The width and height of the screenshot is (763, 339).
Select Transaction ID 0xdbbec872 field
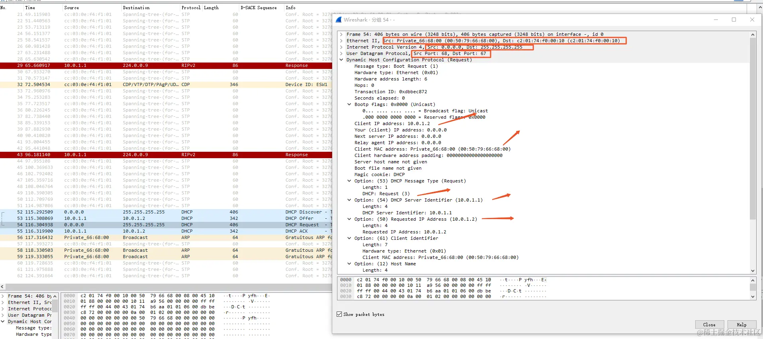coord(390,92)
